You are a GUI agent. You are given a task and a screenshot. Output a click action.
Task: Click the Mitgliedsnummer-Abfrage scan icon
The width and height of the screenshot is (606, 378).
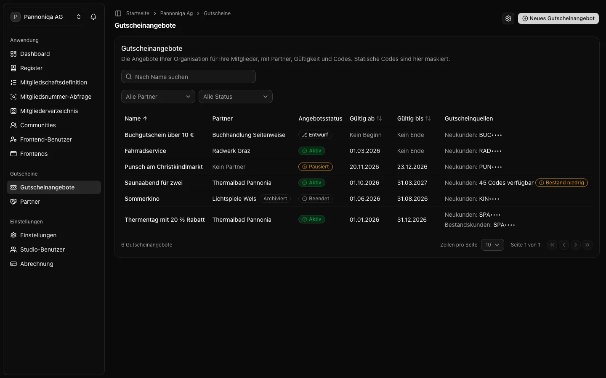click(13, 97)
